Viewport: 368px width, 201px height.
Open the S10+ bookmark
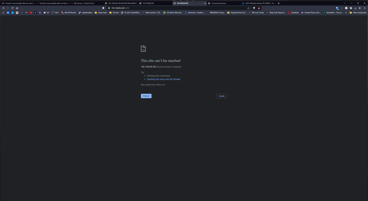55,12
